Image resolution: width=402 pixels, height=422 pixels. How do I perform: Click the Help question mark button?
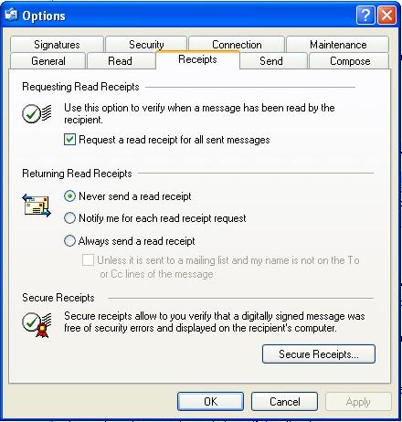tap(365, 15)
